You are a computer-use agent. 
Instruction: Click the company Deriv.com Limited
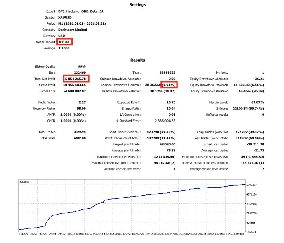point(73,30)
